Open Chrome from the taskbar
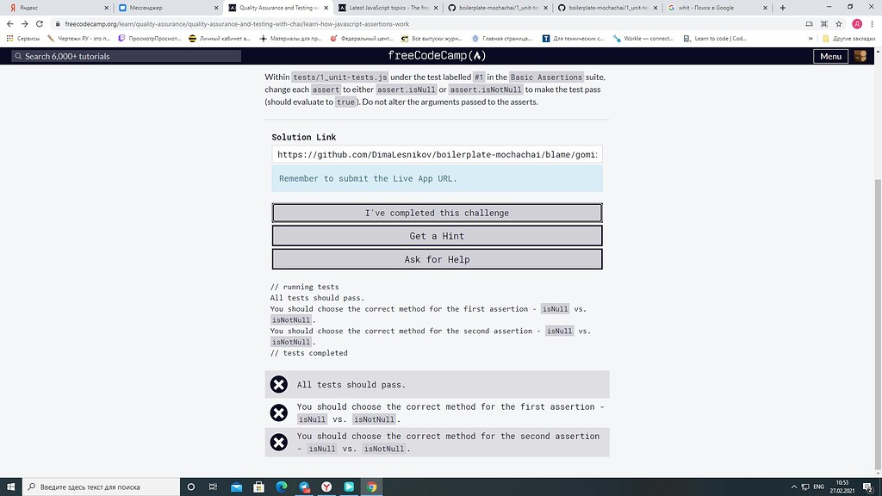The width and height of the screenshot is (882, 496). click(x=371, y=486)
